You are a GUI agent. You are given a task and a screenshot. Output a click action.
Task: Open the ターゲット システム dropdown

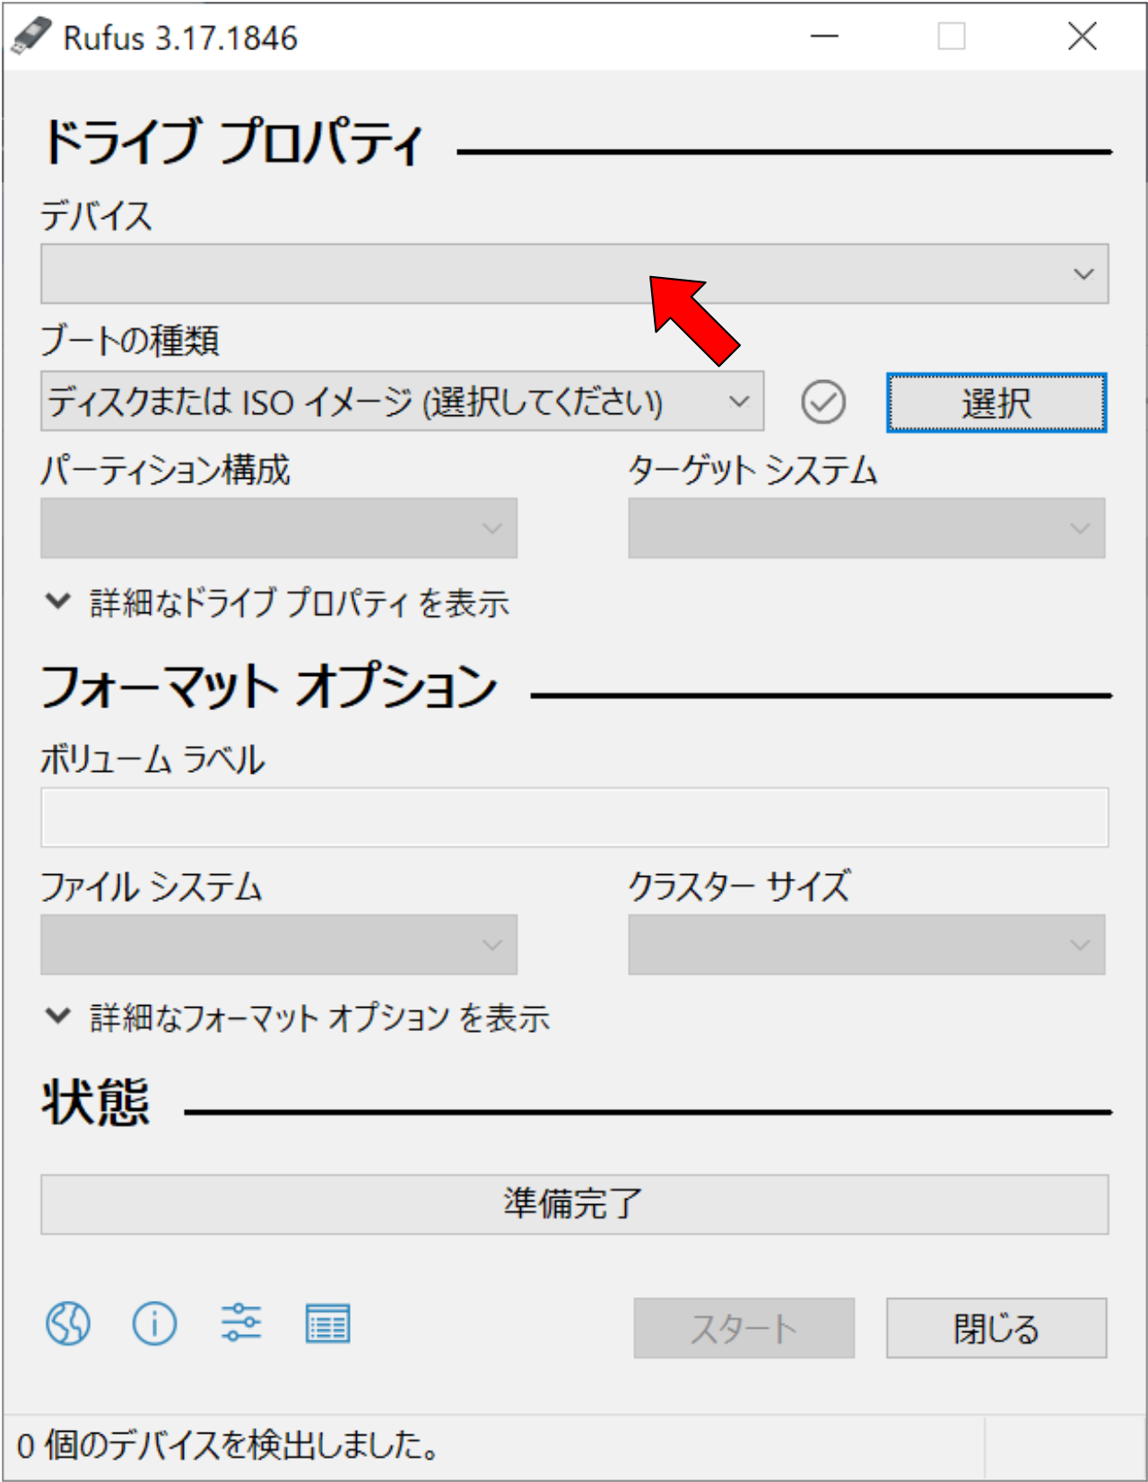[x=866, y=528]
